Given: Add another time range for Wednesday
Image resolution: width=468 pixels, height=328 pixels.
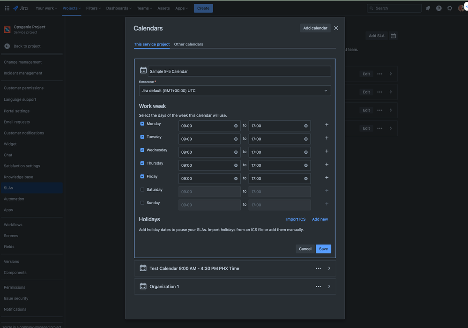Looking at the screenshot, I should coord(327,151).
